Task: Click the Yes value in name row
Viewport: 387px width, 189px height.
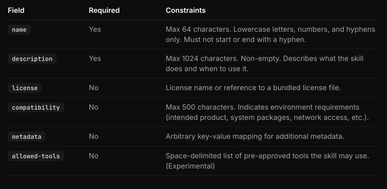Action: tap(95, 29)
